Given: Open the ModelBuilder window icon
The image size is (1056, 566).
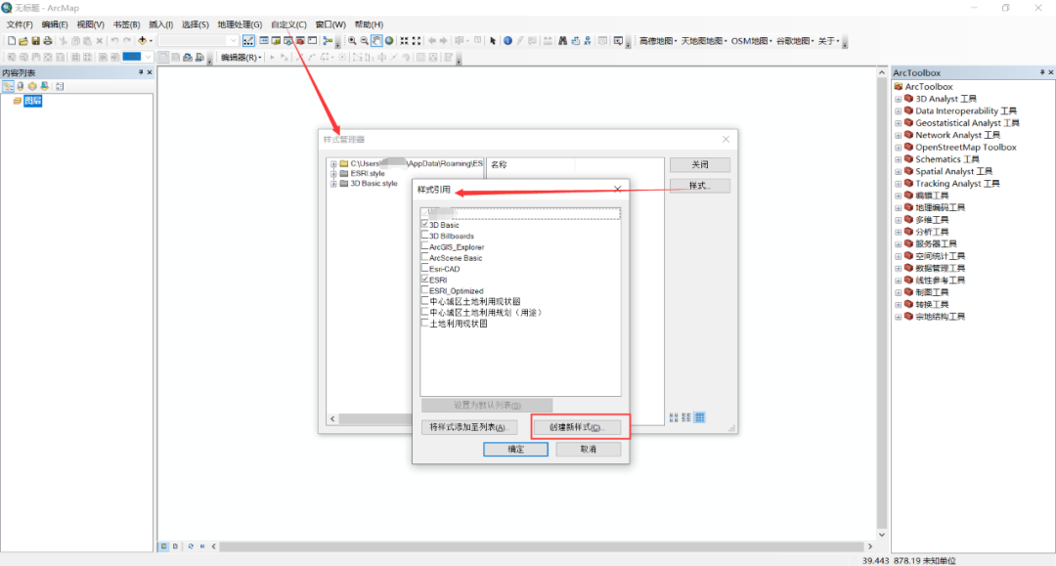Looking at the screenshot, I should click(x=328, y=41).
